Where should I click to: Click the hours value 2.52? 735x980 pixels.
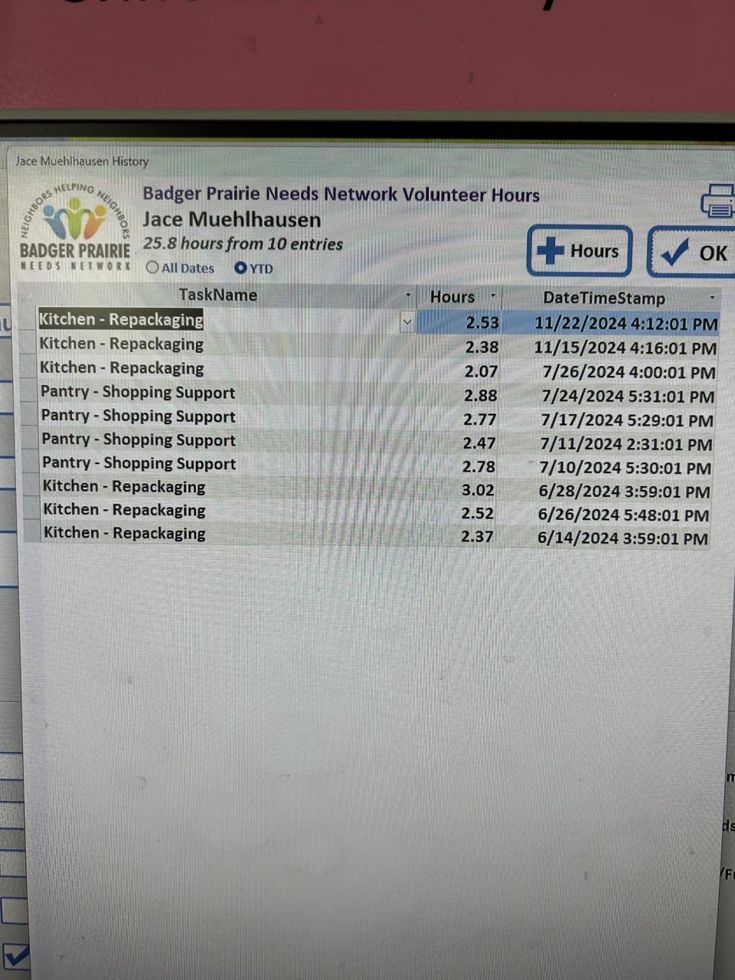(477, 513)
